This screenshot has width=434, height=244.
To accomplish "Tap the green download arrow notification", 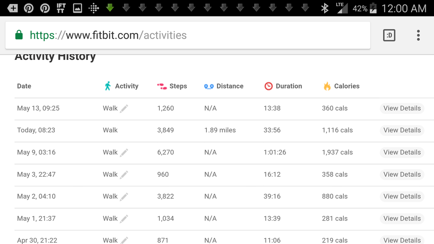I will (x=110, y=8).
